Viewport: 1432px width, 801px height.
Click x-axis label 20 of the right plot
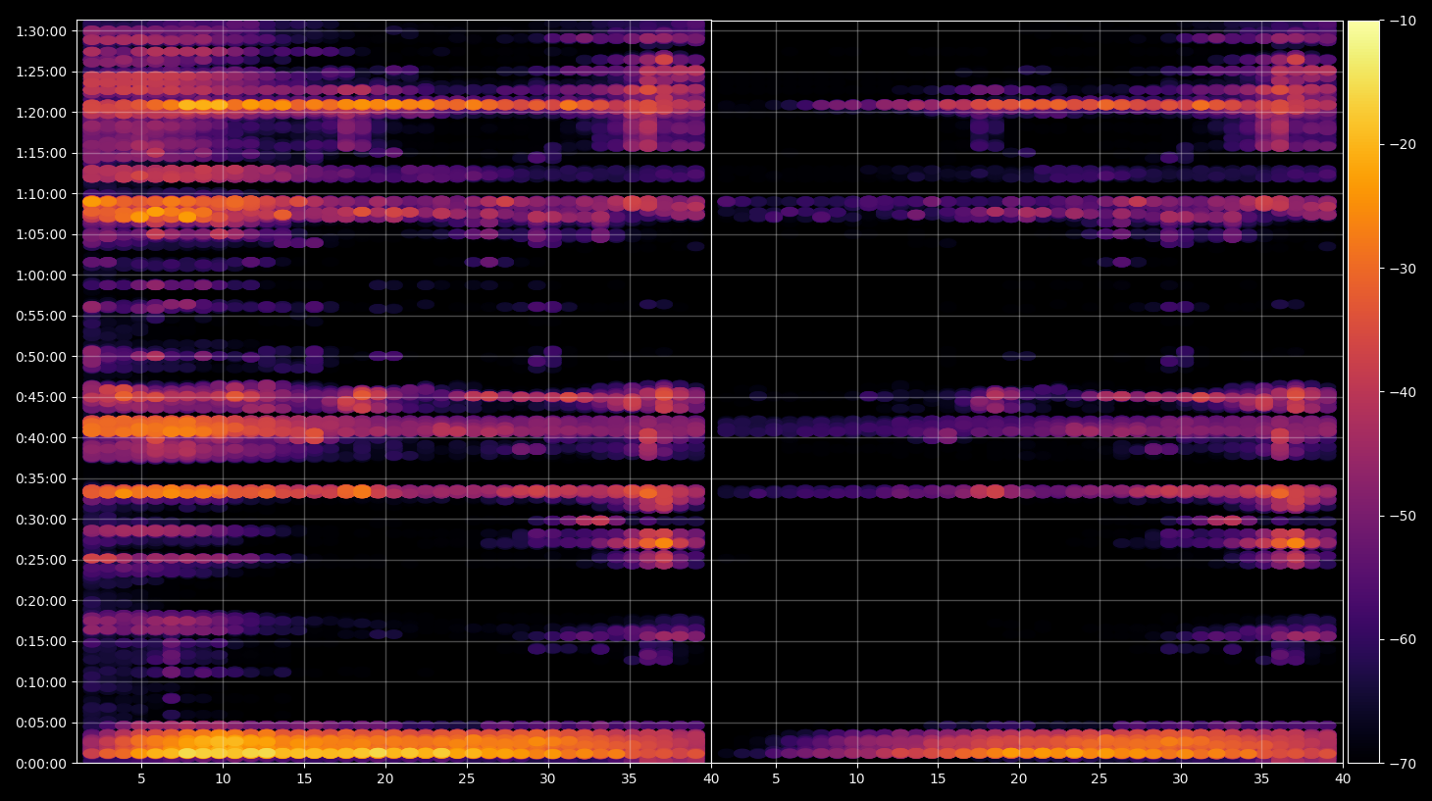pyautogui.click(x=1019, y=779)
